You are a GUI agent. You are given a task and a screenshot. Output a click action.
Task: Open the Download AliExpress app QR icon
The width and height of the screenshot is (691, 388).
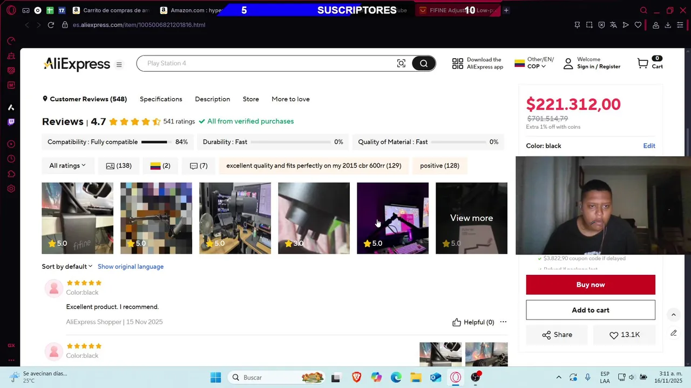(x=457, y=64)
